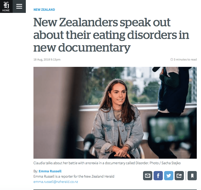
Task: Click the Herald HOME logo icon
Action: (6, 6)
